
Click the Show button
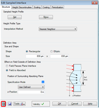coord(46,17)
